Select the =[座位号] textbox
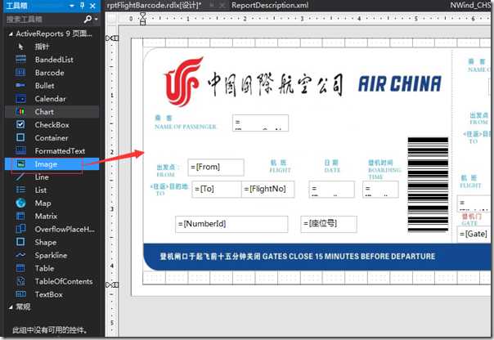The width and height of the screenshot is (494, 340). (x=329, y=224)
